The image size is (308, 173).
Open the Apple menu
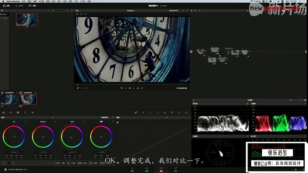(x=3, y=1)
